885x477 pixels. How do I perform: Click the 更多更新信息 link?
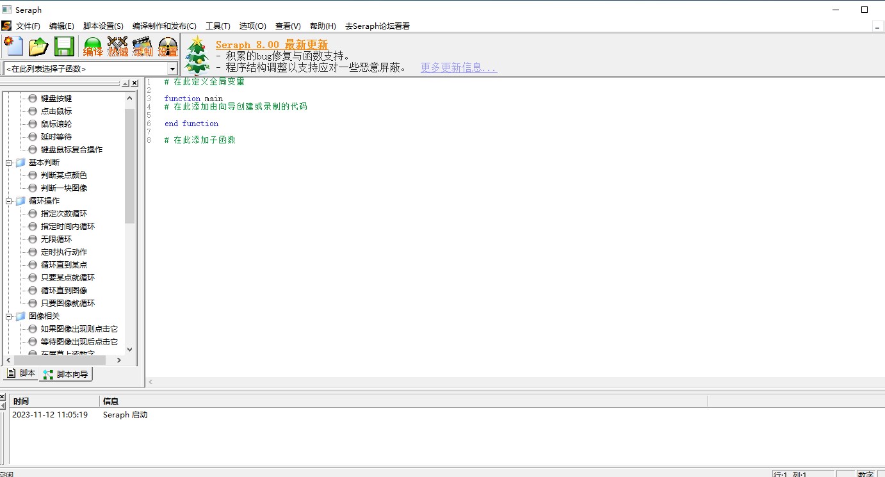(x=459, y=68)
